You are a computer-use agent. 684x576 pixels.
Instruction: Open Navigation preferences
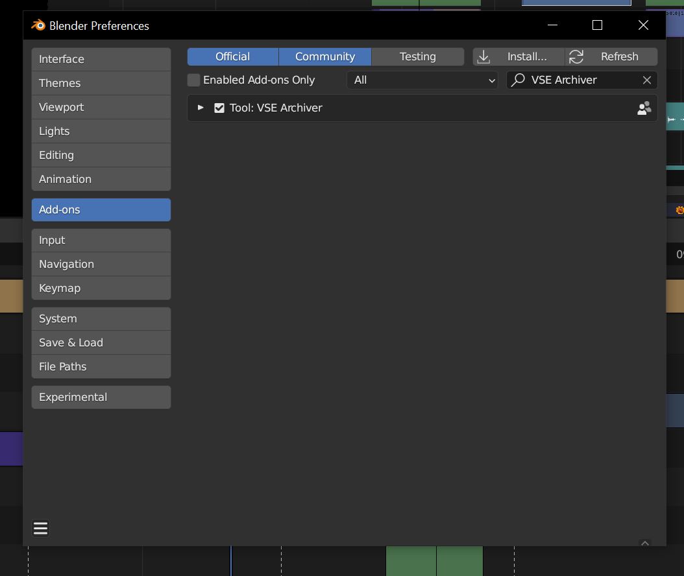pos(101,264)
